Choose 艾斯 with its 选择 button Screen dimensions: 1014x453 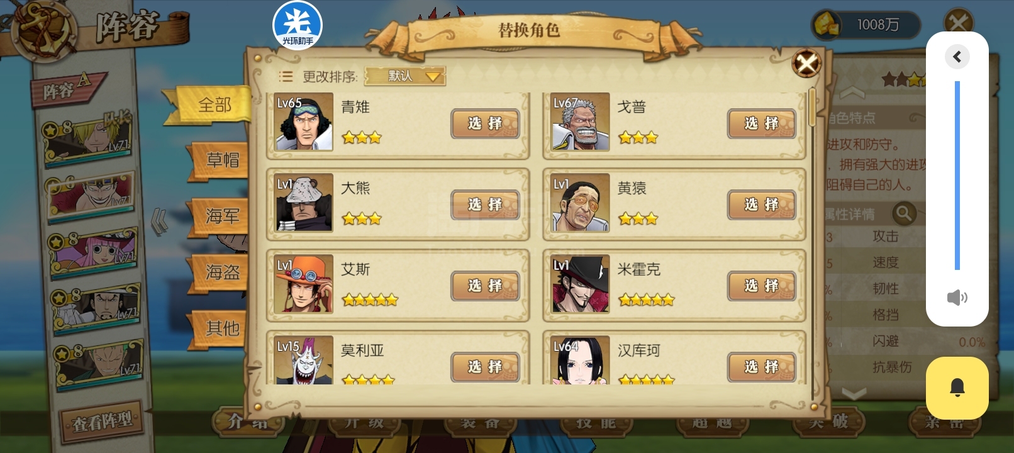(x=485, y=286)
